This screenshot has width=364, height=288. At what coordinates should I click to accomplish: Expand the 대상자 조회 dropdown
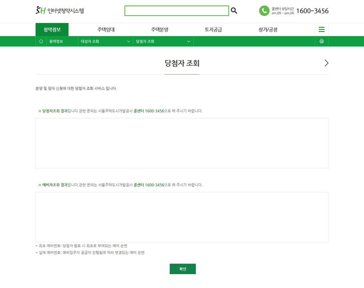tap(105, 41)
